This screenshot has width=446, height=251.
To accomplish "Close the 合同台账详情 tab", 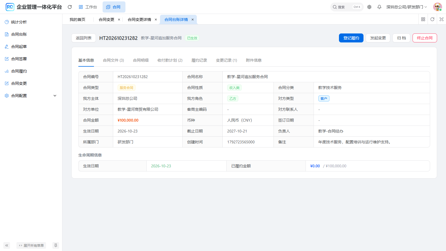I will [x=193, y=20].
